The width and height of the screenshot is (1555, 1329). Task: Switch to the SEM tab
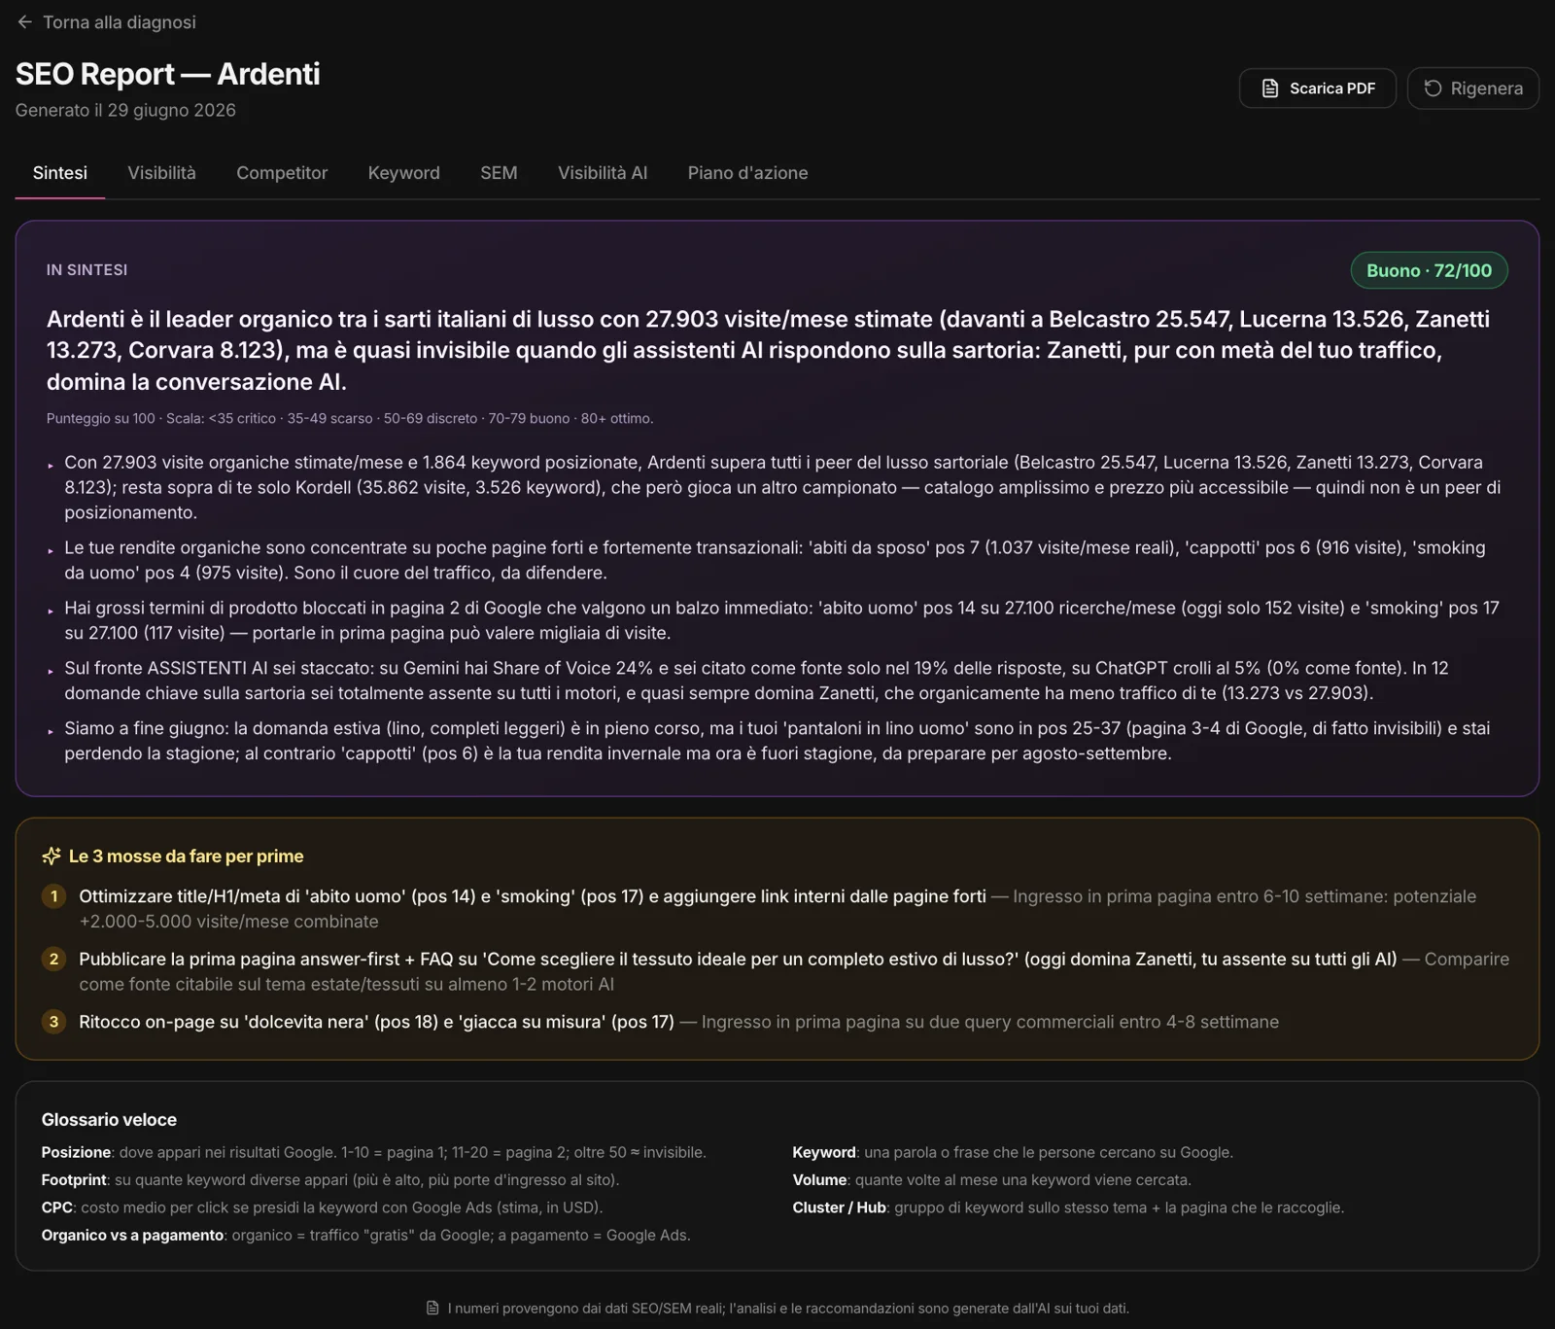pyautogui.click(x=499, y=173)
